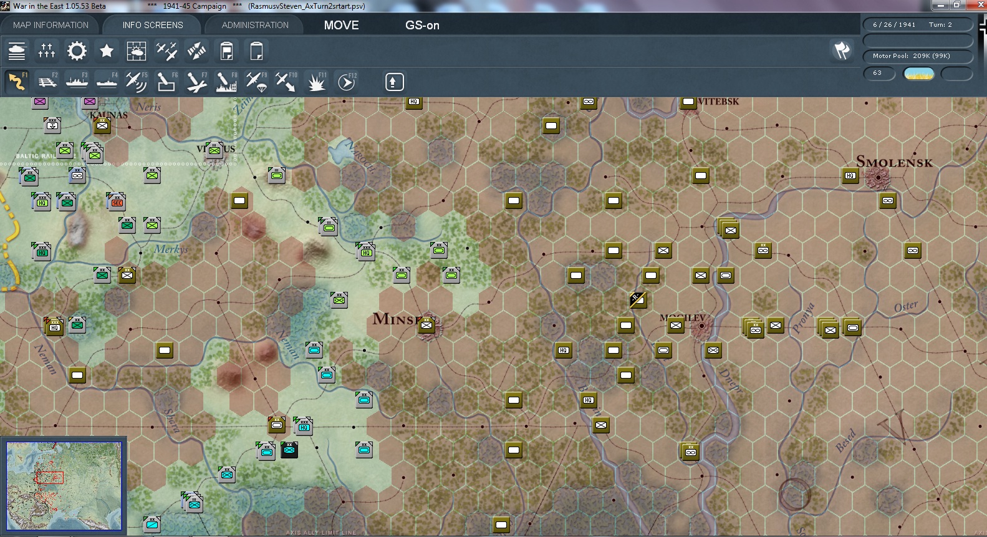Select Rail mode (F2)
This screenshot has width=987, height=537.
47,82
